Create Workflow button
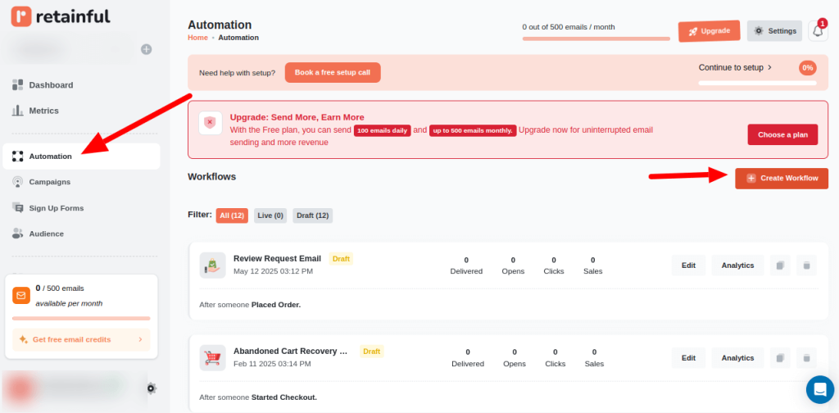839x413 pixels. (x=781, y=178)
